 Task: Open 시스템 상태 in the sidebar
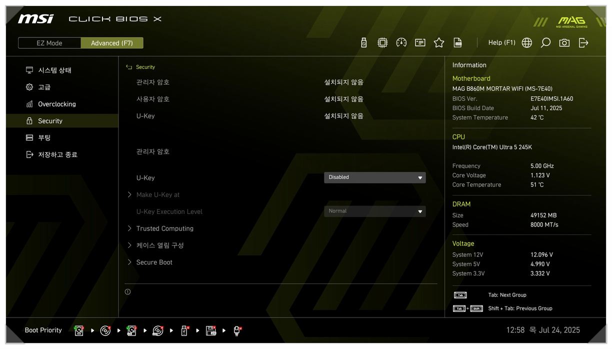[54, 70]
